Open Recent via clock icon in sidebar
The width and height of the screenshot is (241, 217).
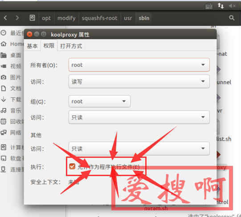click(x=4, y=33)
